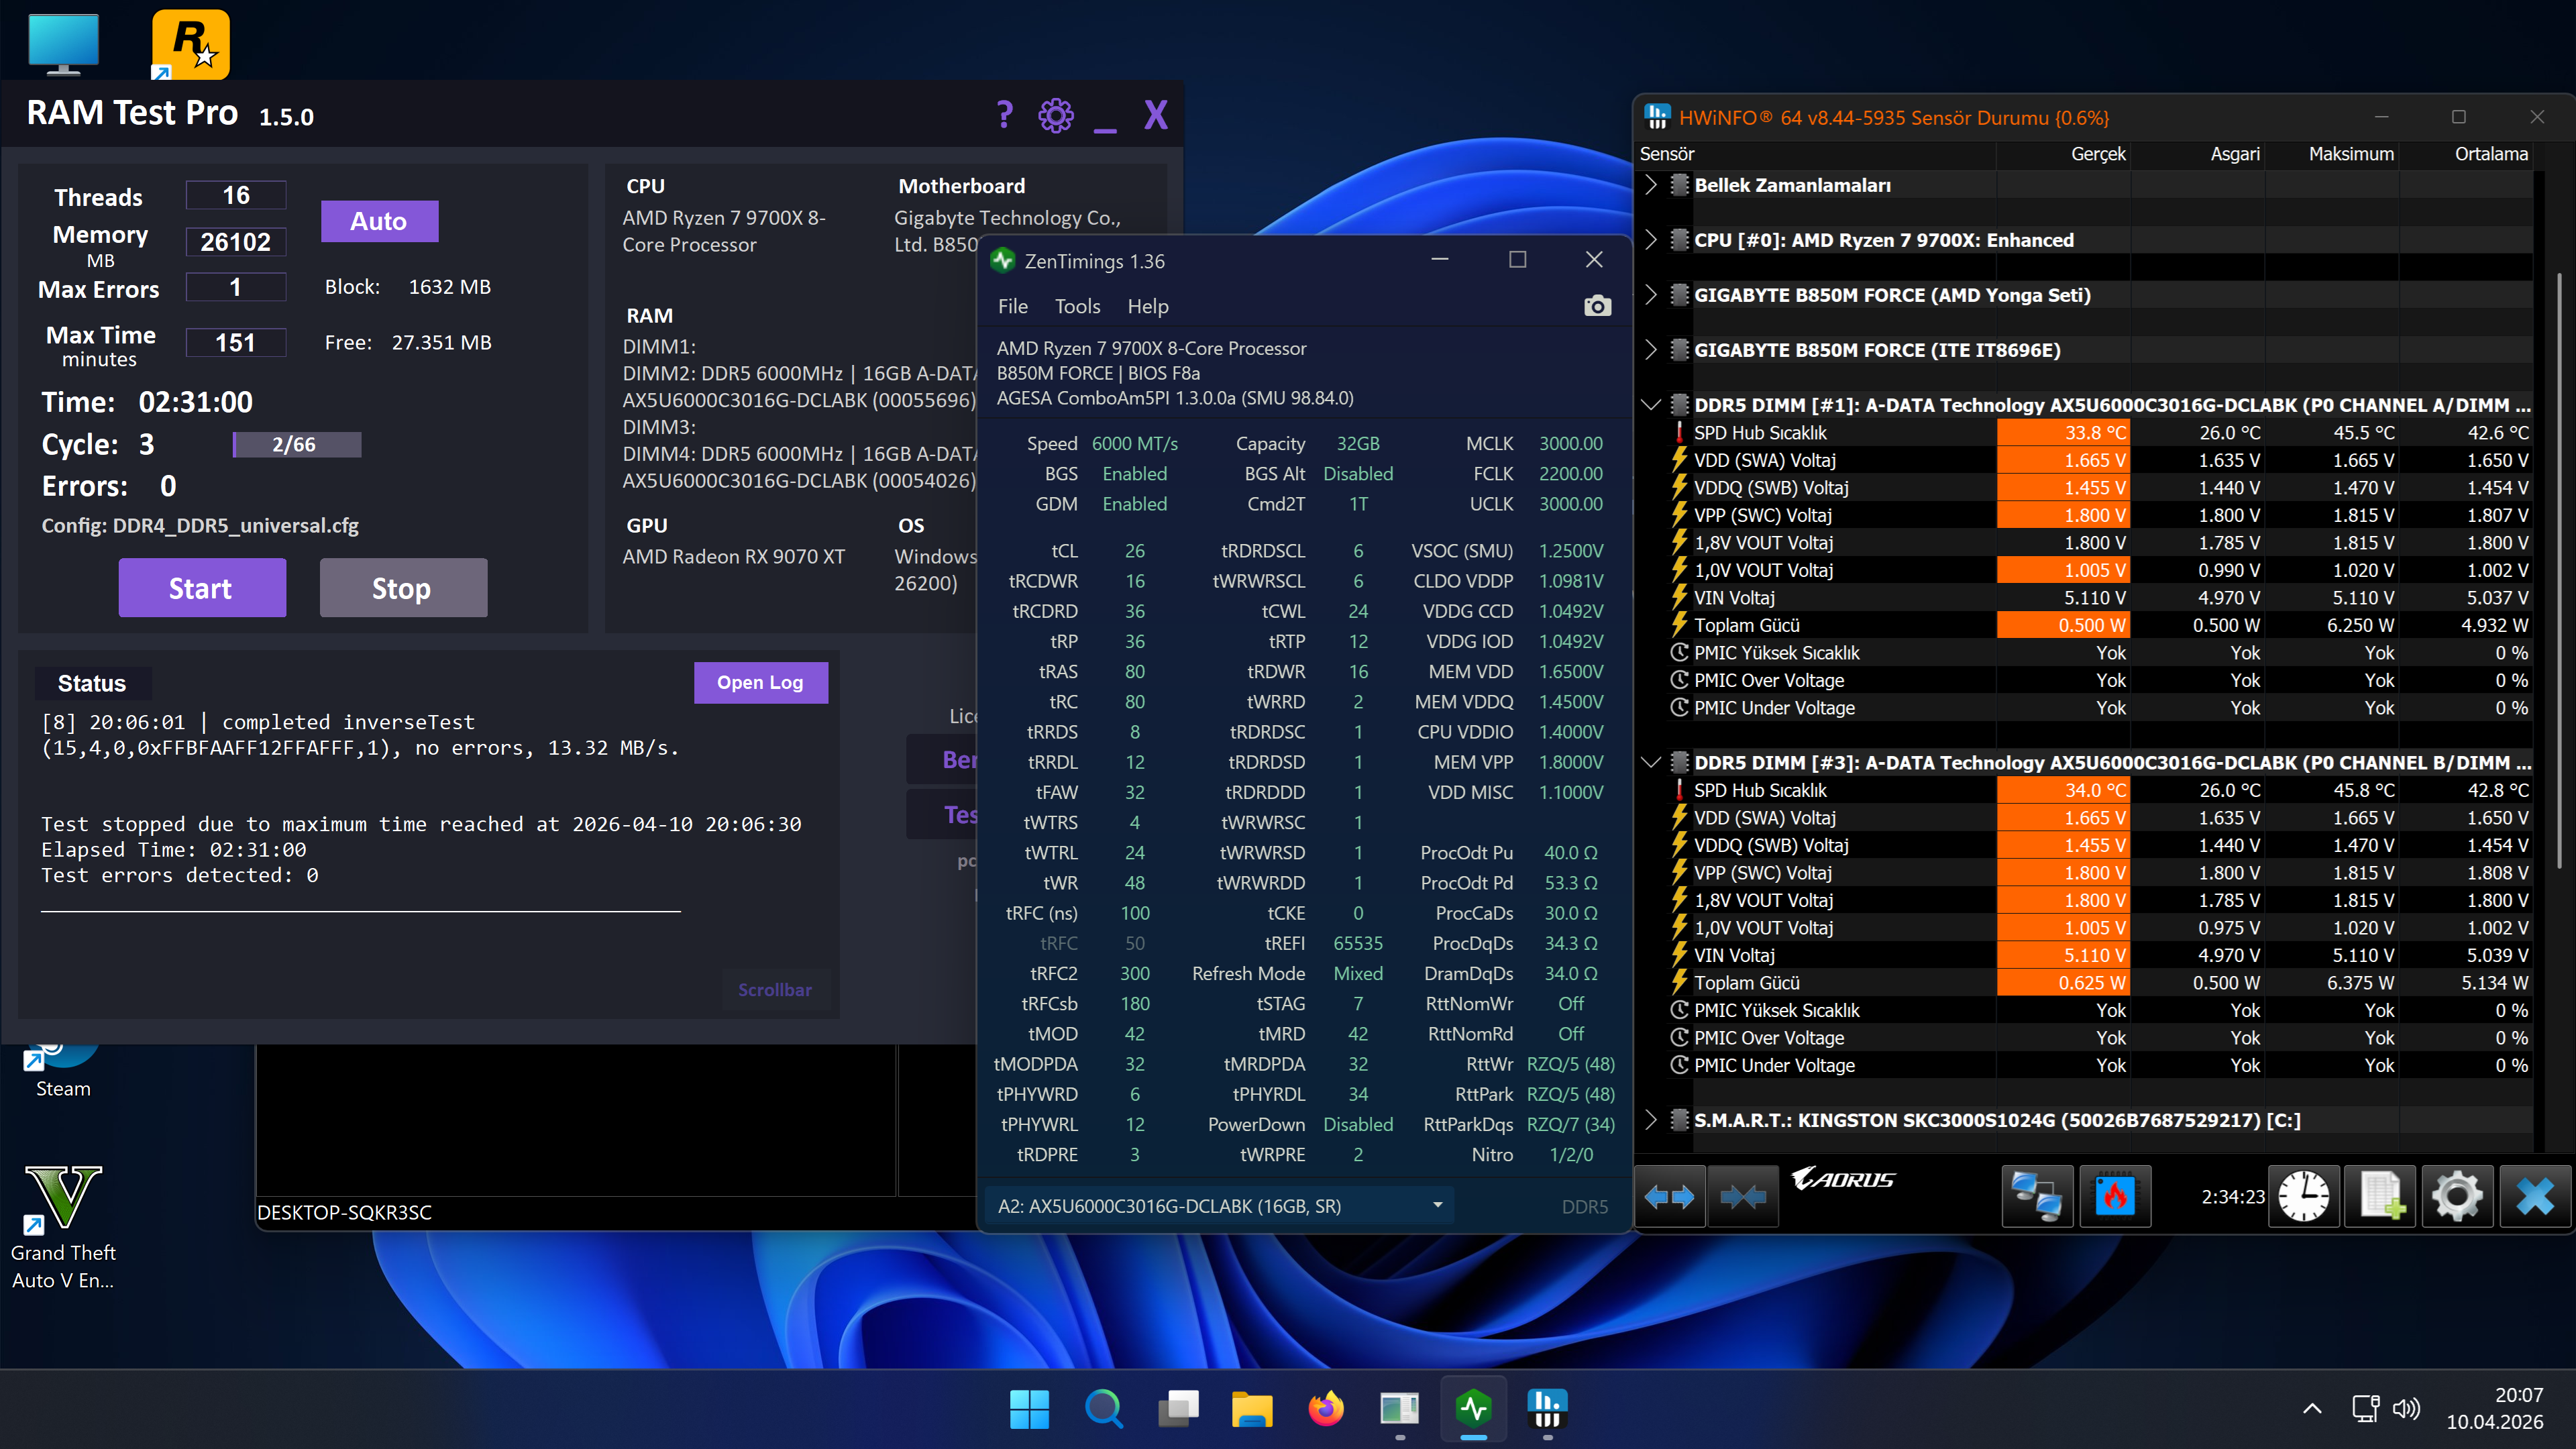Take ZenTimings screenshot with camera icon

pyautogui.click(x=1597, y=306)
